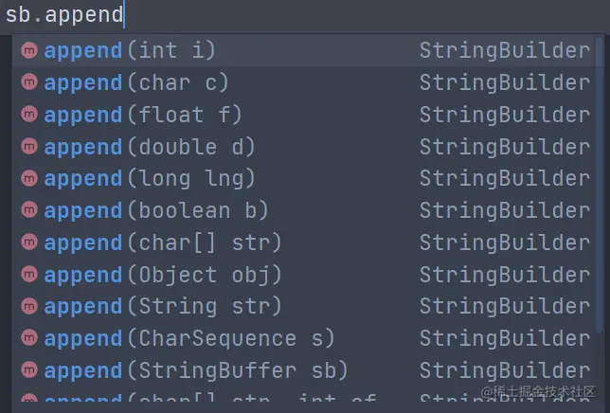Click method icon beside append(Object obj)
The width and height of the screenshot is (610, 413).
tap(29, 276)
